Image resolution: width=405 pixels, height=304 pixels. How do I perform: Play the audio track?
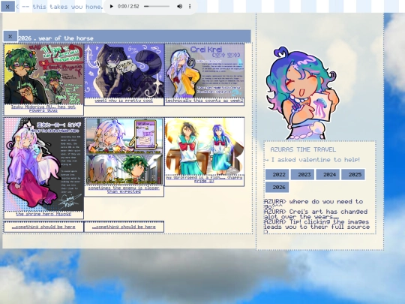tap(111, 6)
